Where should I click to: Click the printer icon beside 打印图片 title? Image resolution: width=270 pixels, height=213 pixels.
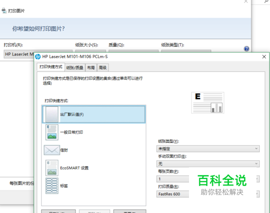click(x=4, y=11)
